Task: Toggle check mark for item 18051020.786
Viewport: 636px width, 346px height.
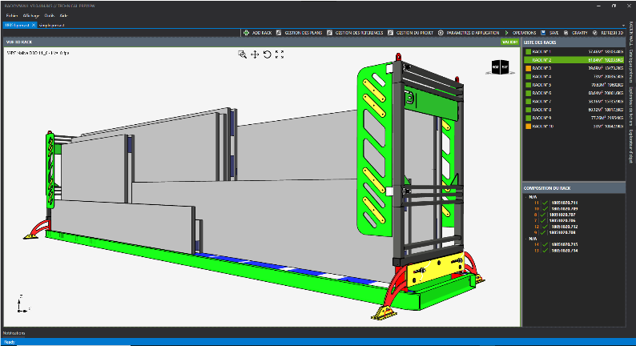Action: (544, 219)
